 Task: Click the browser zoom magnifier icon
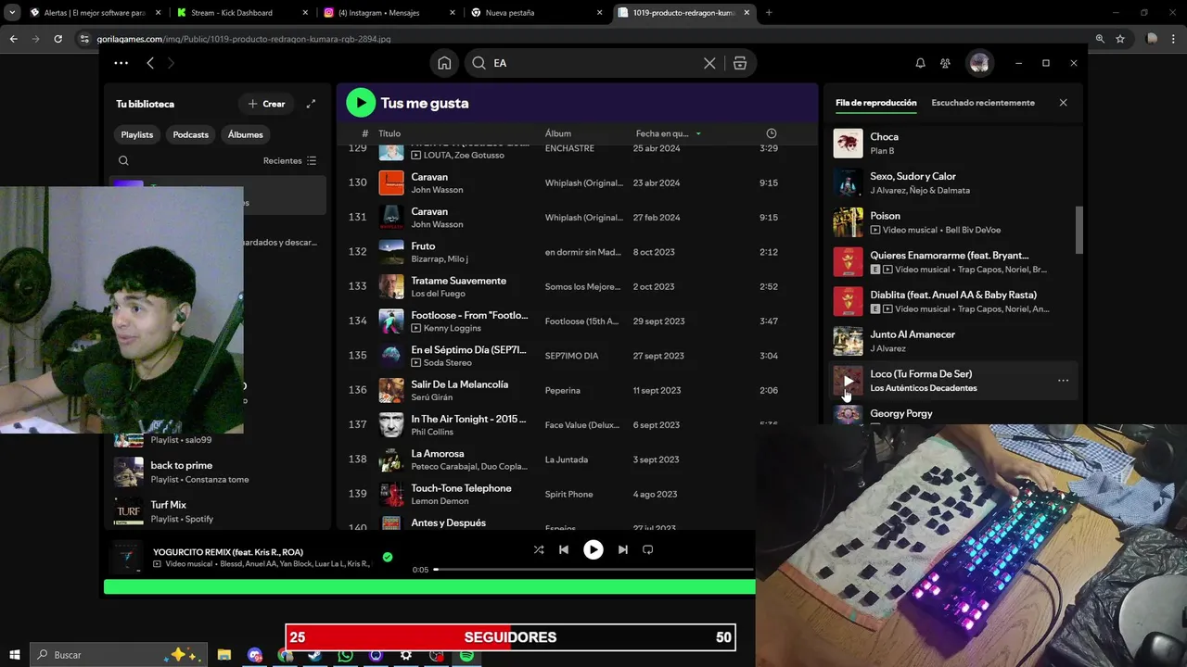point(1100,39)
